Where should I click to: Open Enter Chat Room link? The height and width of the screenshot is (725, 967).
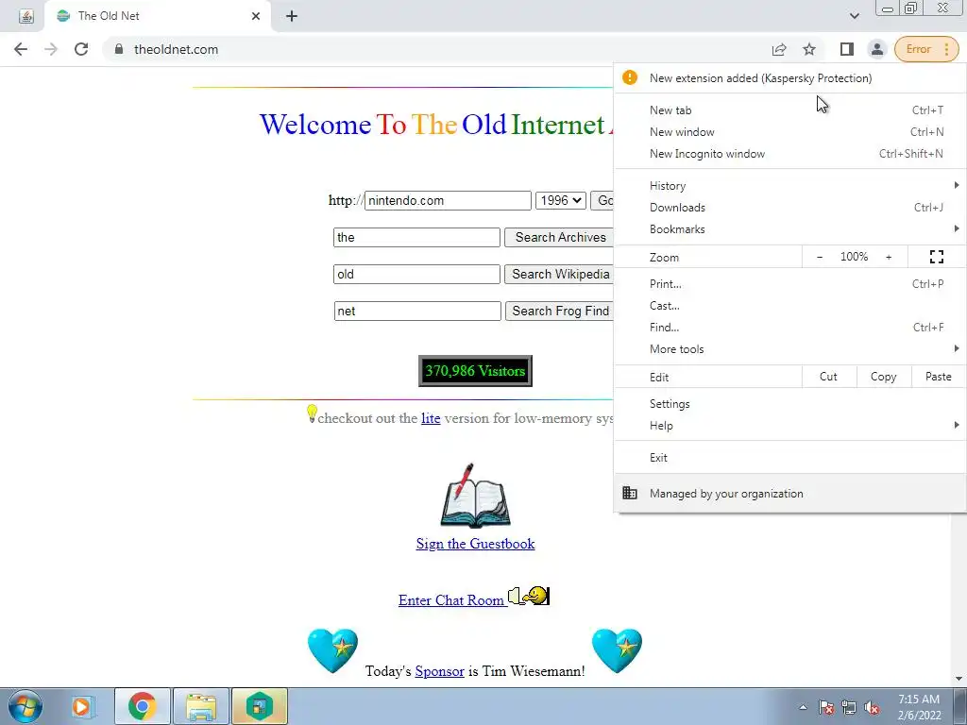(x=451, y=600)
